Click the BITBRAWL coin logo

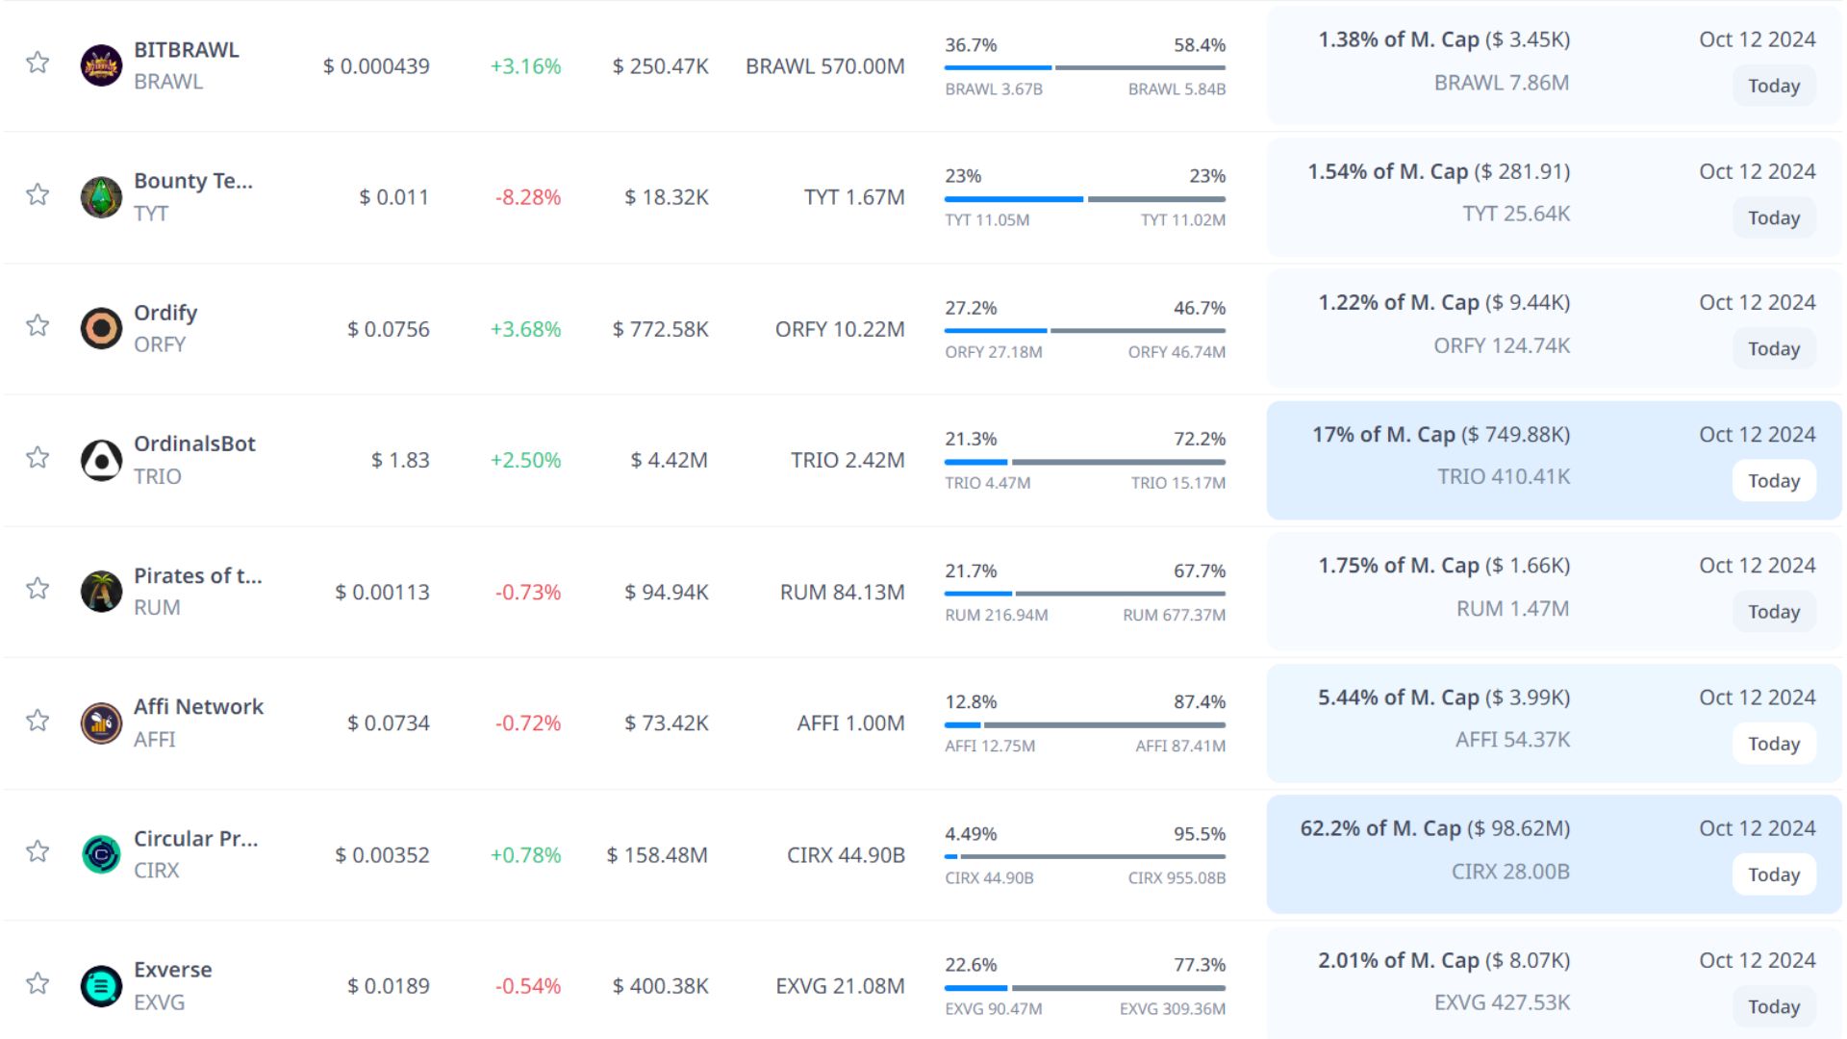point(101,65)
